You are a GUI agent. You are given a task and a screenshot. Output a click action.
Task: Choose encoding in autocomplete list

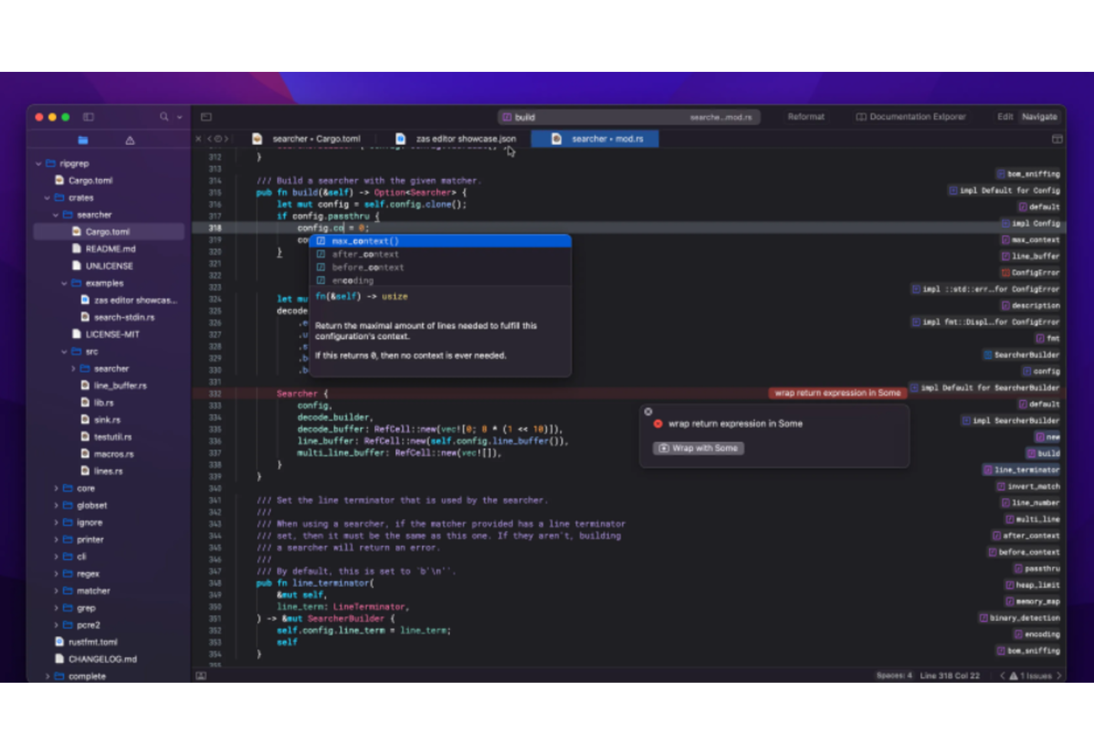click(440, 280)
